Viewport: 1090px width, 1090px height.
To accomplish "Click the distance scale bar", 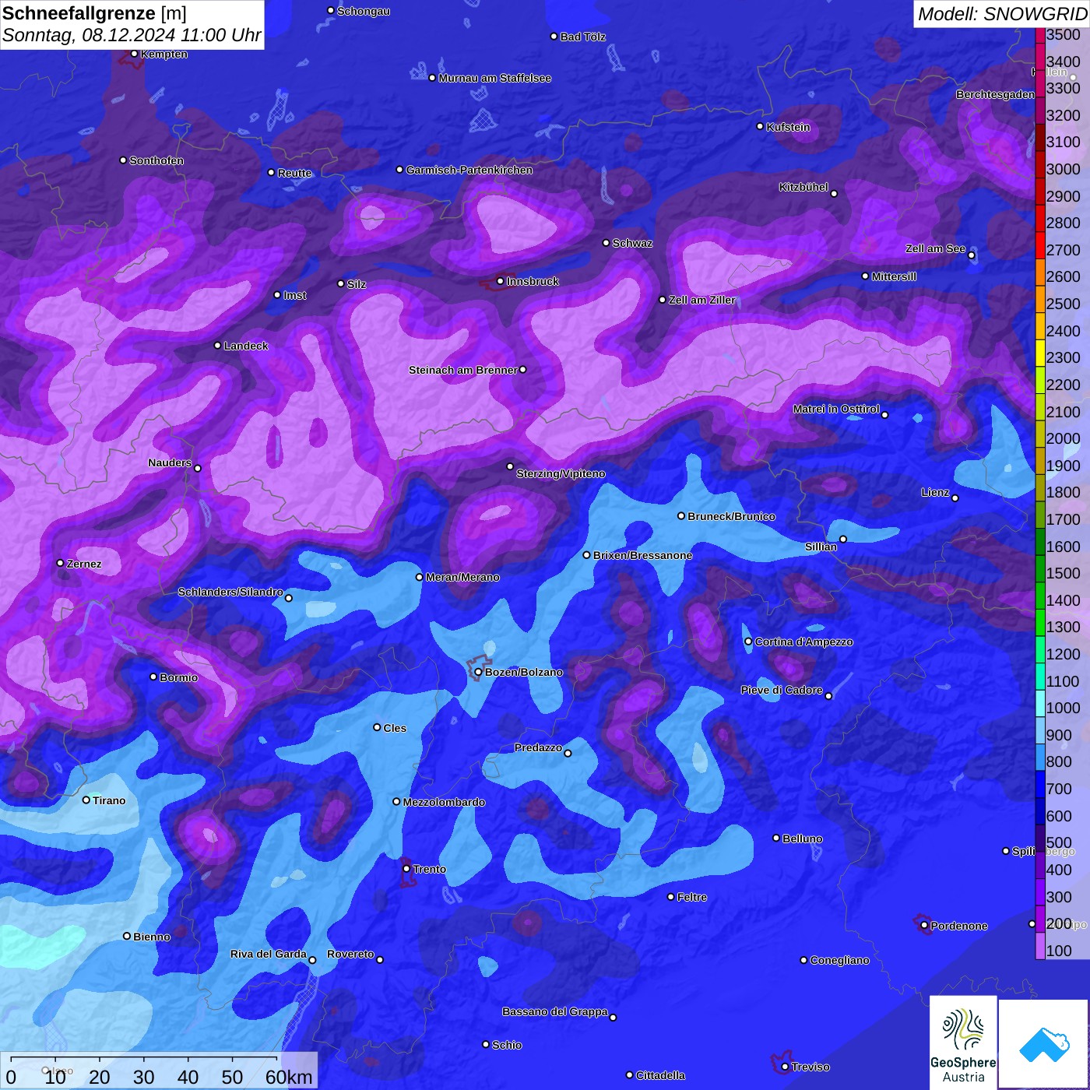I will tap(144, 1059).
